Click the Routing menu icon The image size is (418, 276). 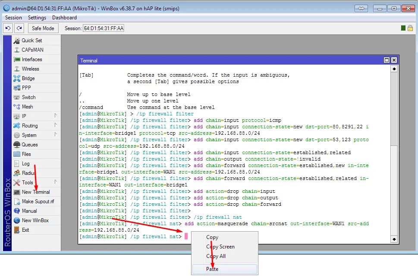click(17, 126)
